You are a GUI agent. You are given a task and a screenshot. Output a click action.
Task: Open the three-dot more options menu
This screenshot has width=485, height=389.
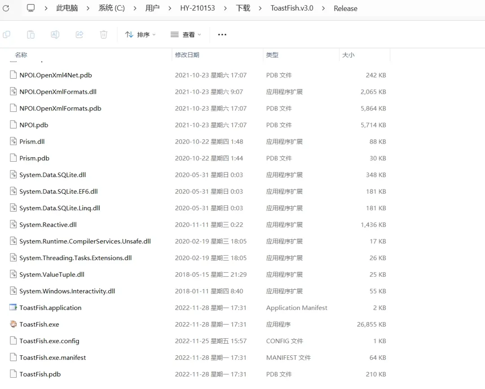click(222, 35)
